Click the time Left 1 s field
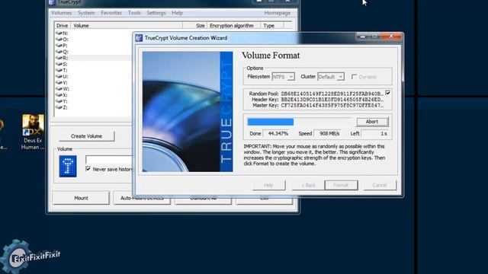Screen dimensions: 488x274 tap(374, 134)
